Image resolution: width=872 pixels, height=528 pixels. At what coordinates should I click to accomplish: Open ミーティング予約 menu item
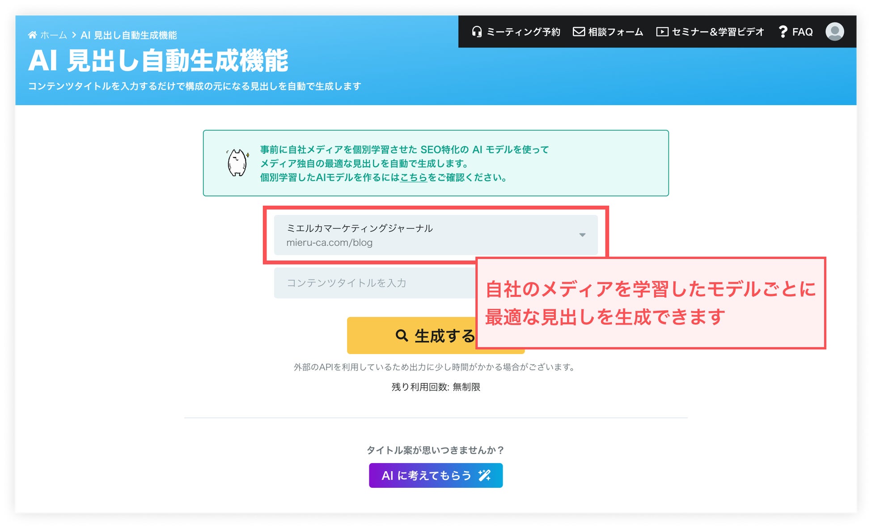point(523,32)
